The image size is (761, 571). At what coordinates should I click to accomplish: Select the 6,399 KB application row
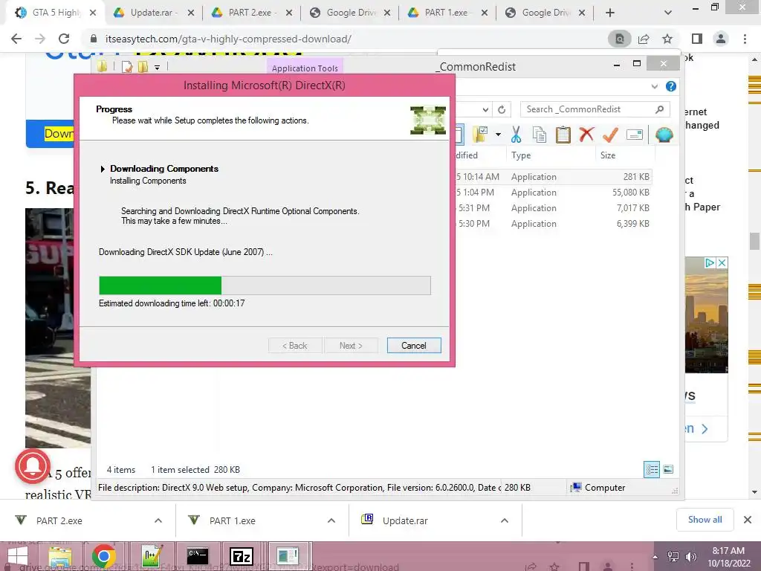click(x=553, y=223)
